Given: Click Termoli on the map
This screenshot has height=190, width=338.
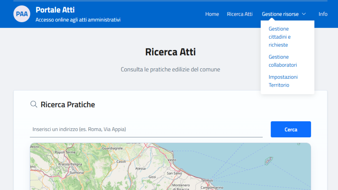Looking at the screenshot, I should pos(207,180).
